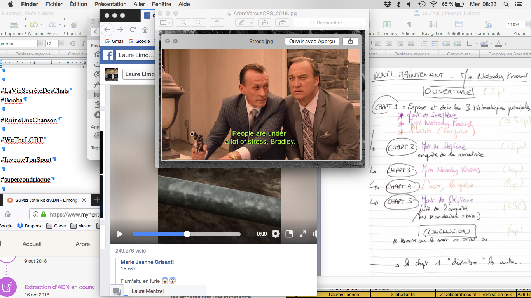
Task: Toggle paragraph marks with Afficher
Action: [409, 25]
